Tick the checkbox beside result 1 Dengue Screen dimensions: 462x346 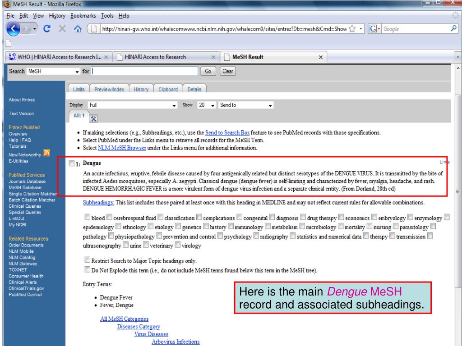(72, 163)
